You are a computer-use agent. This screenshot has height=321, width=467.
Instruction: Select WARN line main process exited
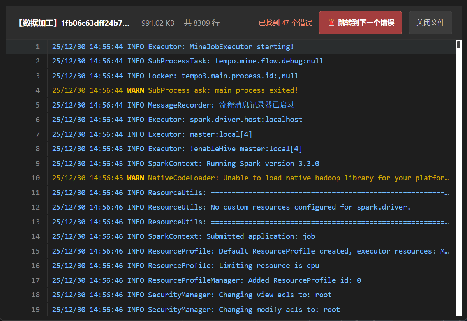[x=231, y=90]
